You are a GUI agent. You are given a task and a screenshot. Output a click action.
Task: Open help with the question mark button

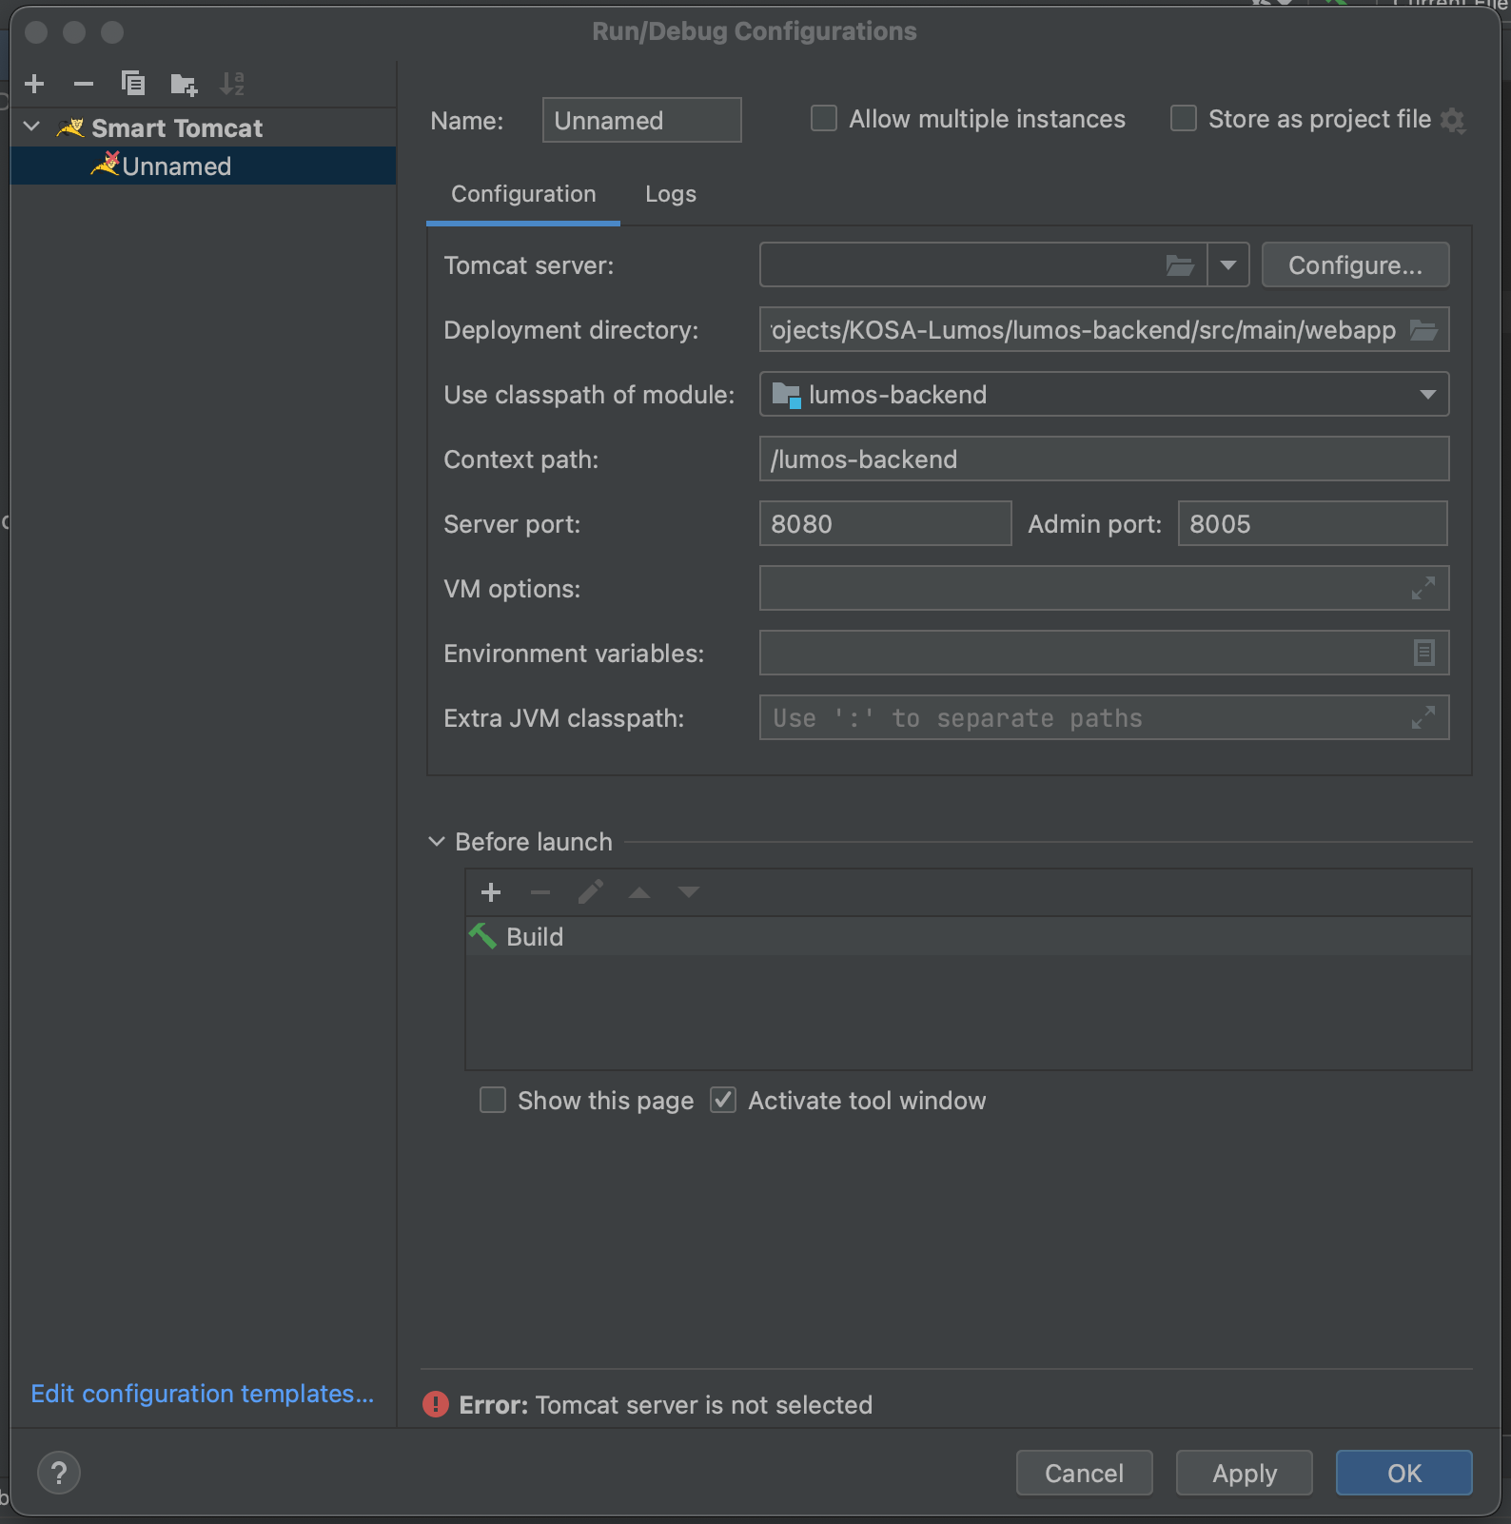(x=59, y=1474)
